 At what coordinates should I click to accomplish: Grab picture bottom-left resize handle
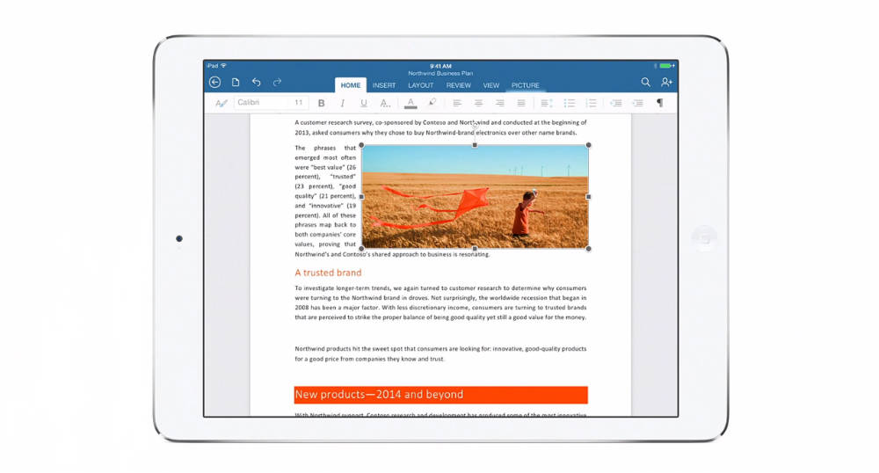pos(361,248)
